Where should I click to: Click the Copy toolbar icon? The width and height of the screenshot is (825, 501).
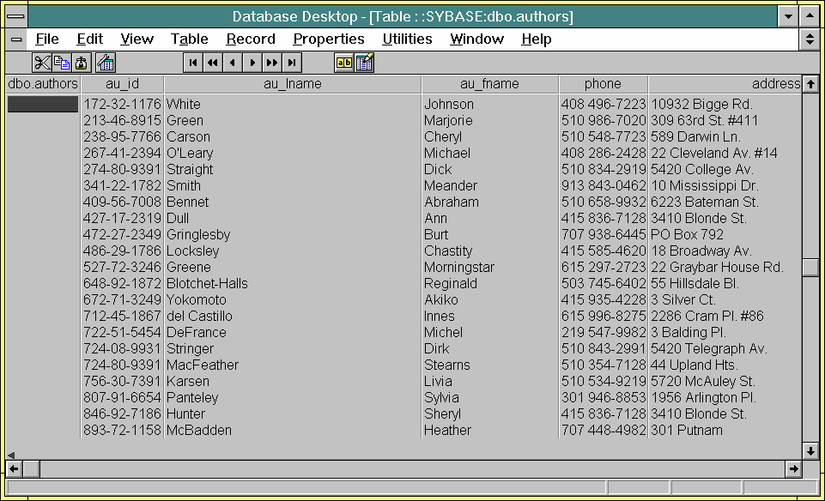[62, 63]
